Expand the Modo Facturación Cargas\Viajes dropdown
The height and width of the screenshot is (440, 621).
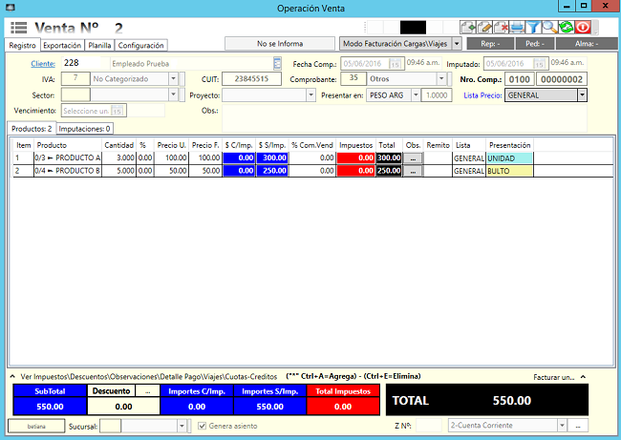pos(457,44)
